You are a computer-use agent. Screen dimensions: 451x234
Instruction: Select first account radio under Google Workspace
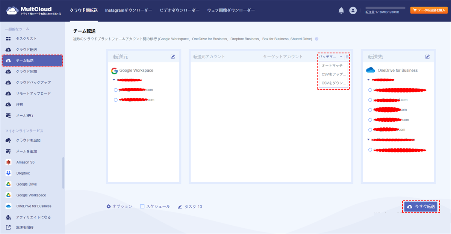pyautogui.click(x=116, y=90)
